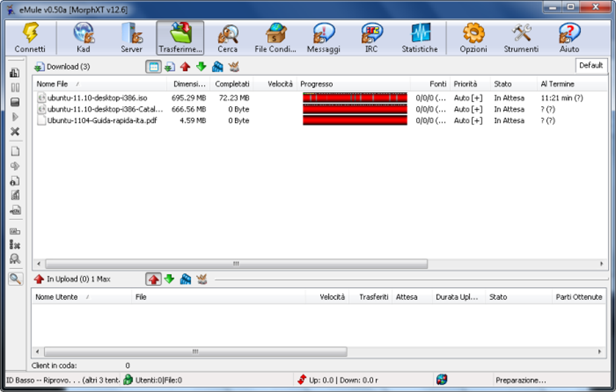616x392 pixels.
Task: Open the File Condivisi page
Action: [x=275, y=37]
